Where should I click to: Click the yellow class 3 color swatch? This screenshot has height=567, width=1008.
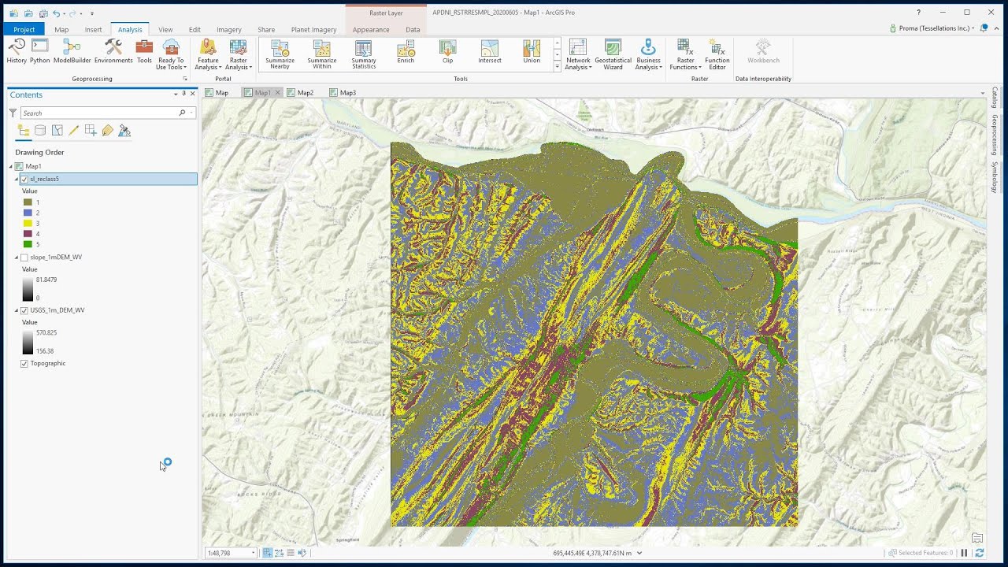pyautogui.click(x=28, y=224)
